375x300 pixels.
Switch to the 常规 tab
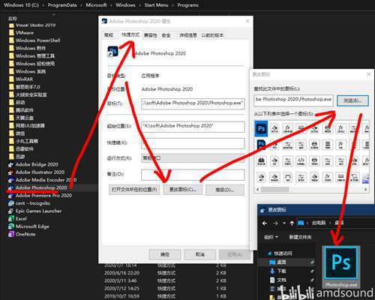click(x=109, y=35)
